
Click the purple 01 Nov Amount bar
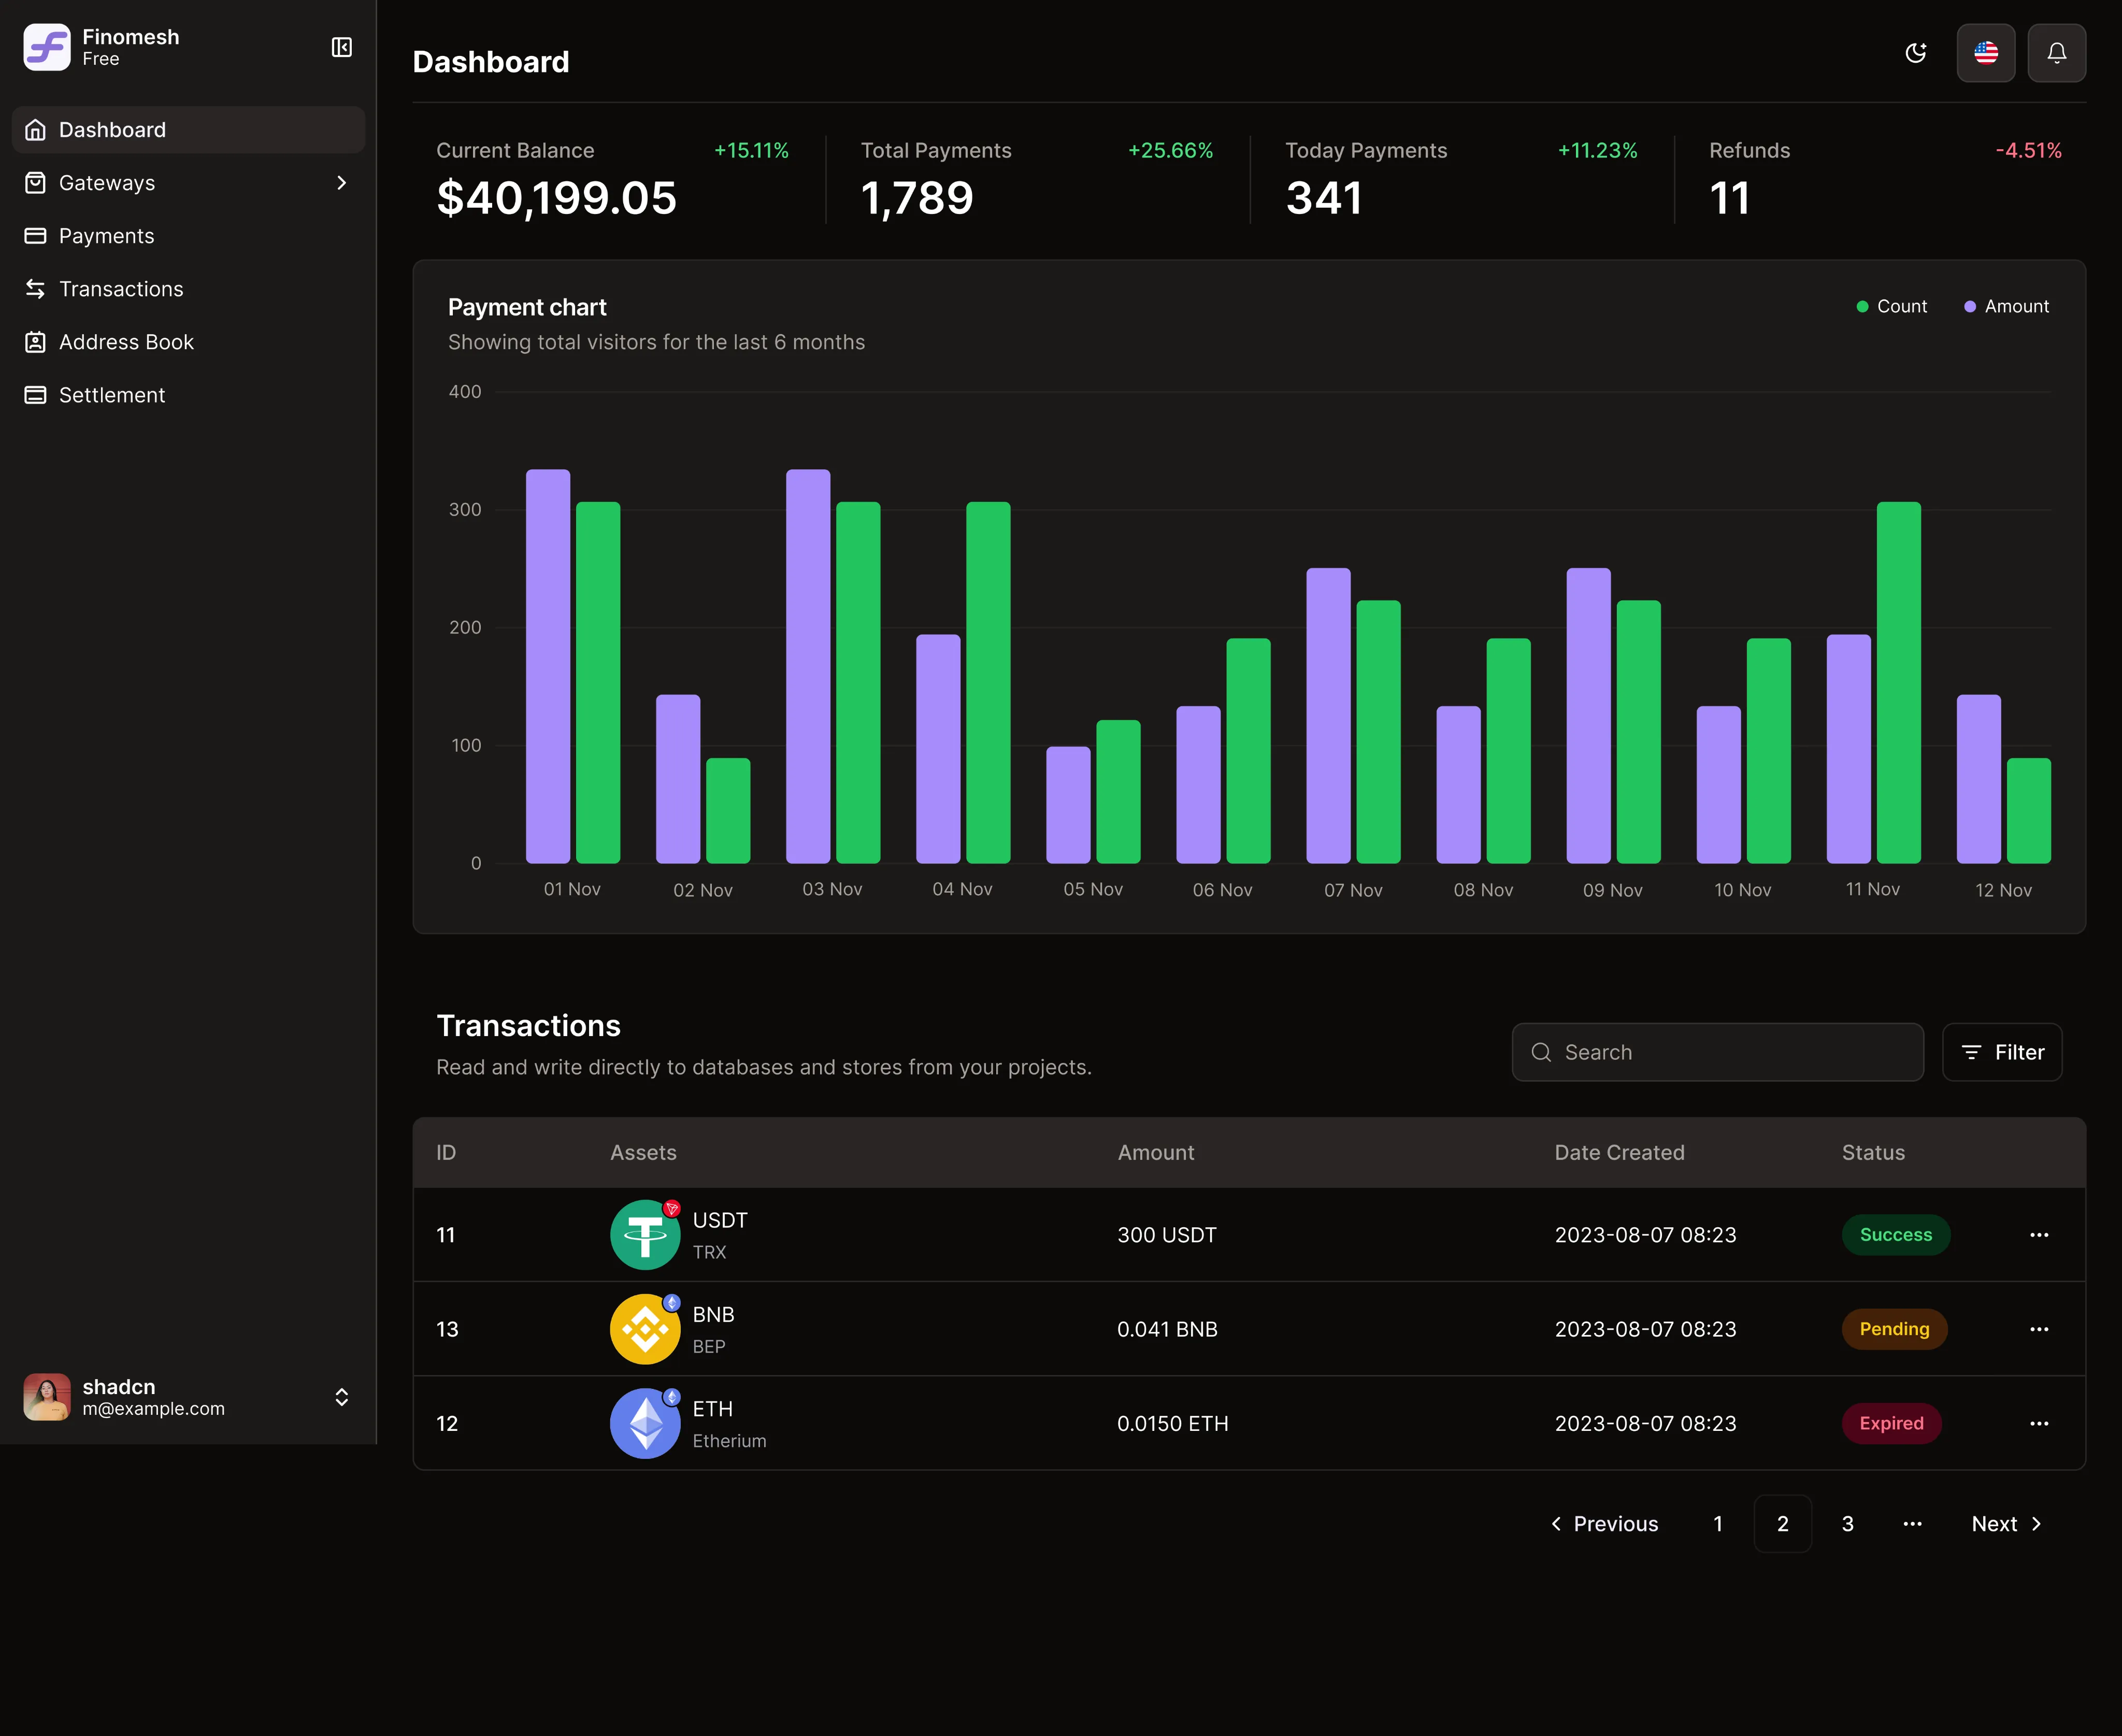coord(548,666)
